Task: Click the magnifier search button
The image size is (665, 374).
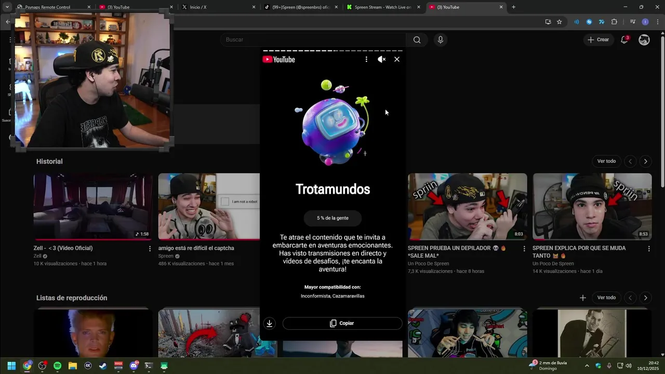Action: 417,39
